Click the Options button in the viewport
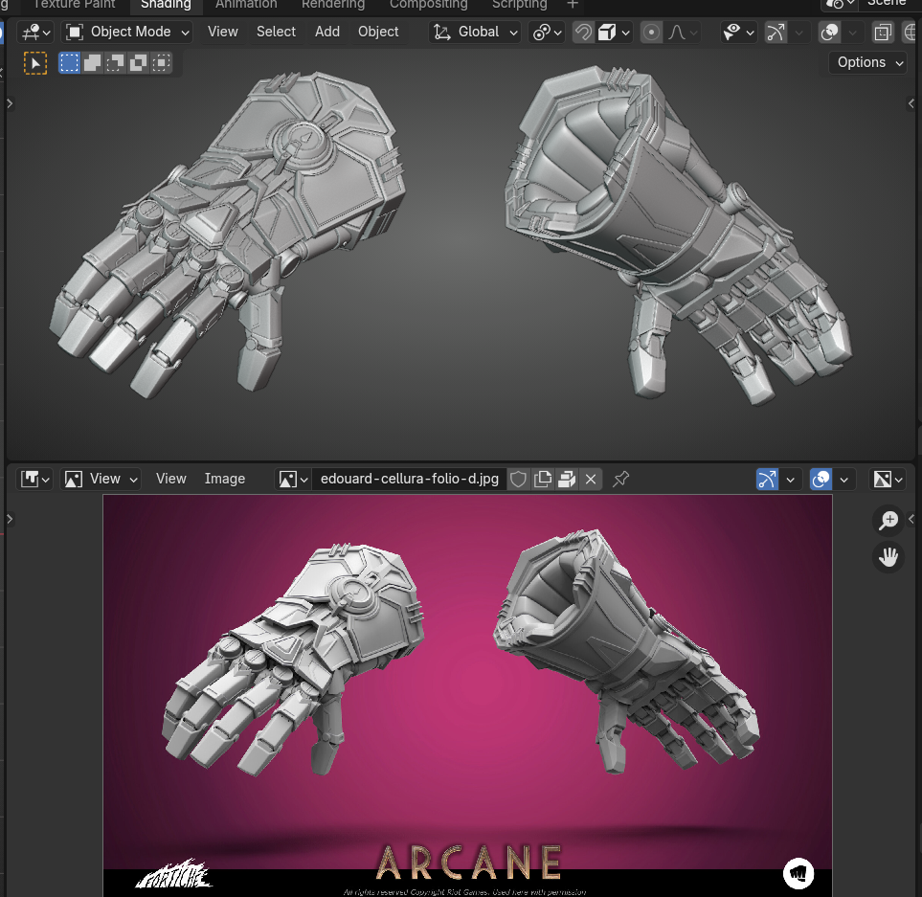This screenshot has height=897, width=922. point(866,62)
